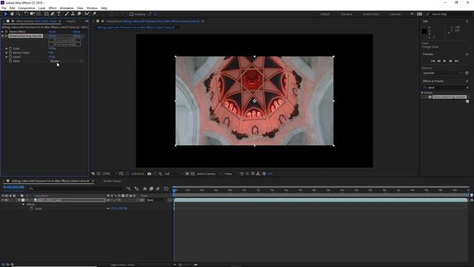Image resolution: width=474 pixels, height=267 pixels.
Task: Toggle frame blending icon in timeline header
Action: coord(151,188)
